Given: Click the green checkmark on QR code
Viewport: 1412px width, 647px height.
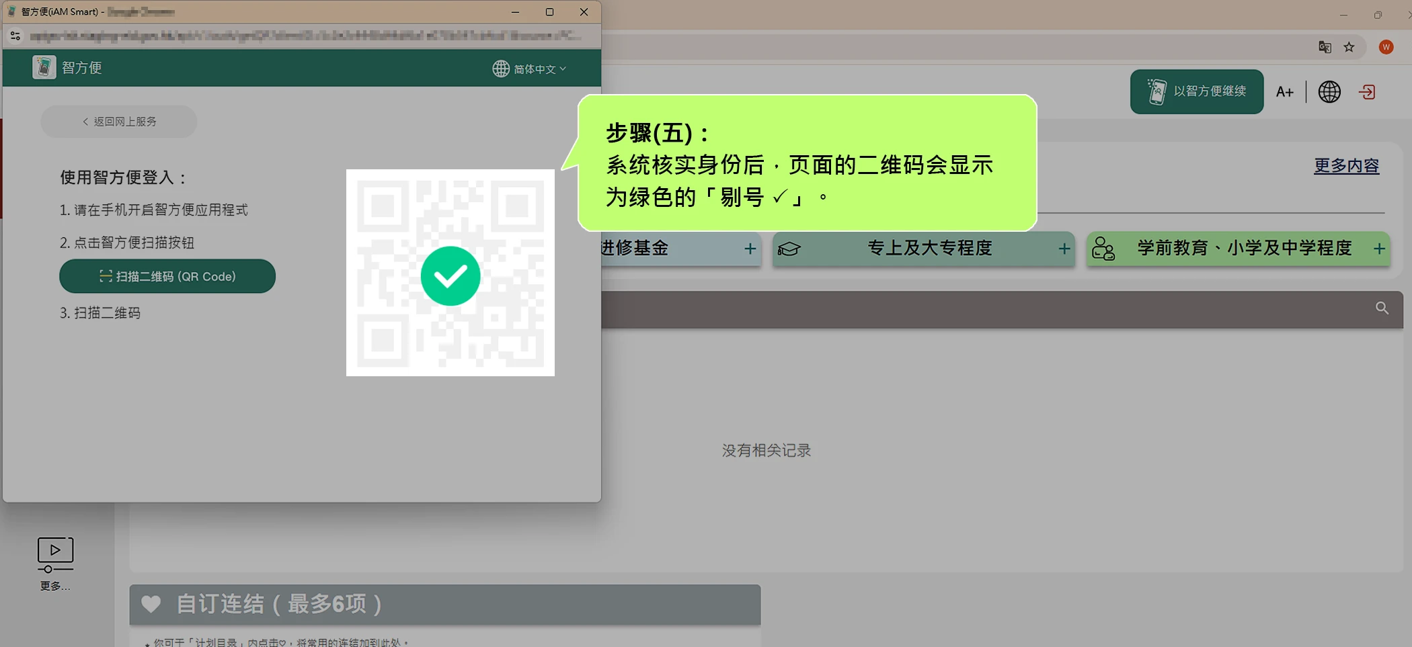Looking at the screenshot, I should point(450,275).
